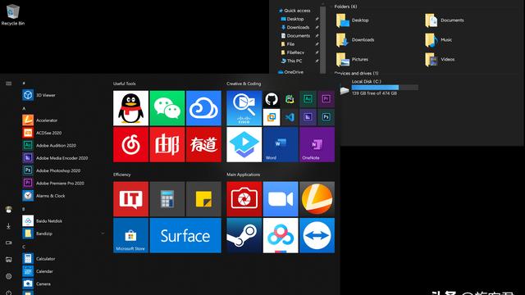Open the PyCharm small tile
Viewport: 525px width, 295px height.
coord(290,99)
